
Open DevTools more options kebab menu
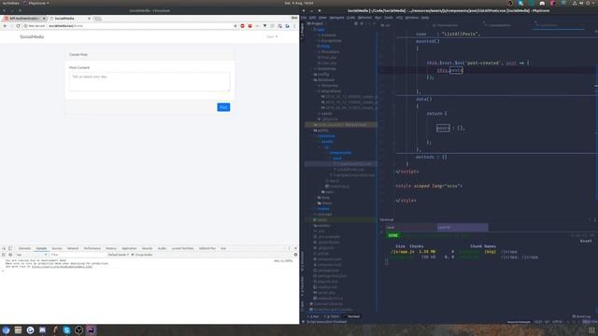pos(289,248)
